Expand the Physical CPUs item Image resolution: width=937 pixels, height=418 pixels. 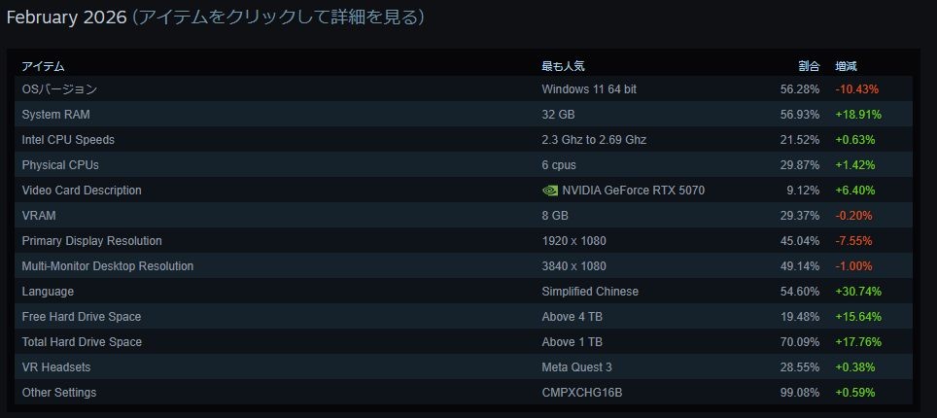tap(60, 165)
